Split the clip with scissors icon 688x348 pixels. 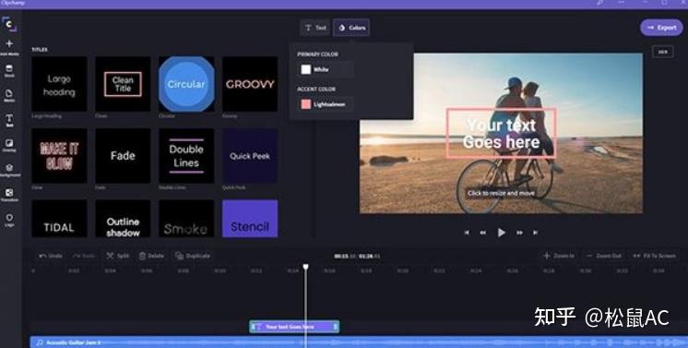click(118, 256)
